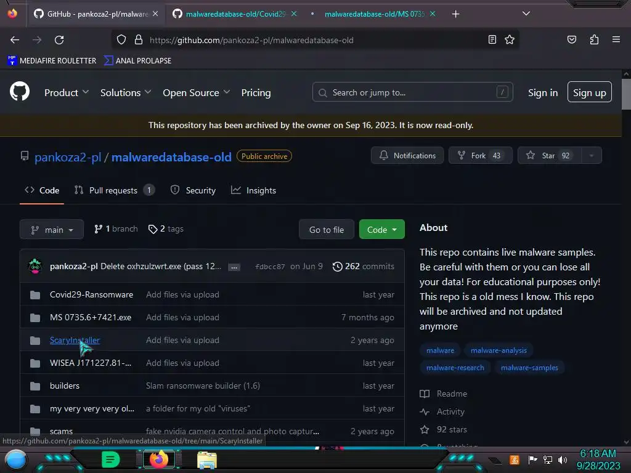List all tabs chevron button
This screenshot has height=473, width=631.
[526, 14]
